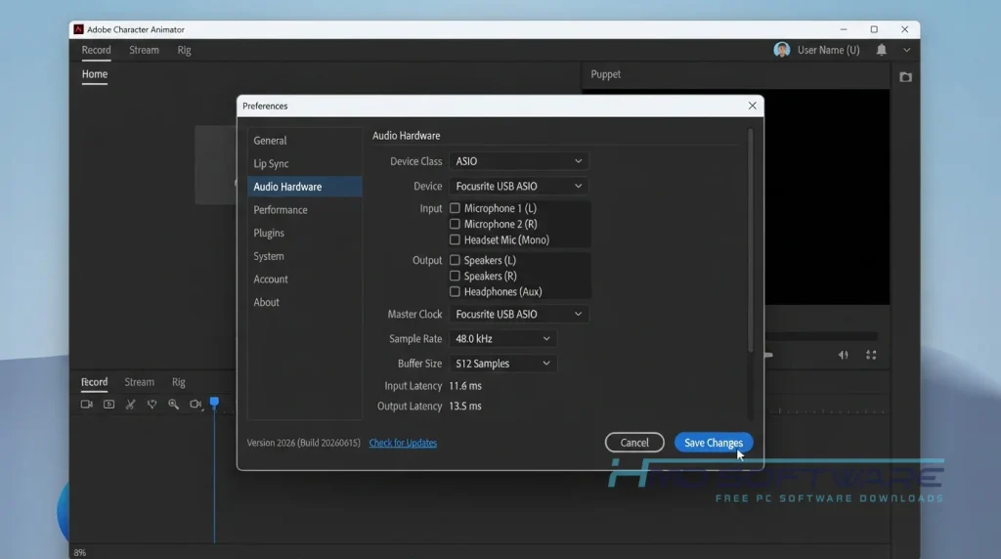Select the Home tab
Image resolution: width=1001 pixels, height=559 pixels.
click(x=95, y=74)
